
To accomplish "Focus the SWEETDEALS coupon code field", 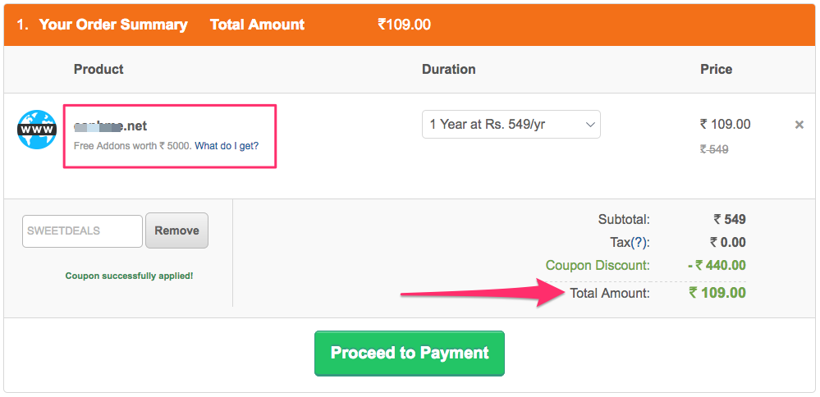I will (82, 230).
